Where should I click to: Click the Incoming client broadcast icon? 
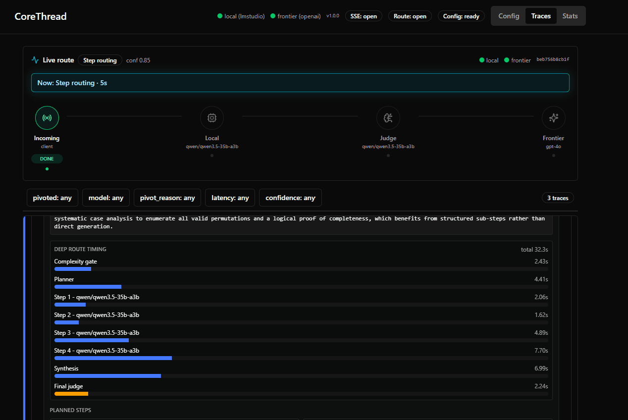click(47, 118)
